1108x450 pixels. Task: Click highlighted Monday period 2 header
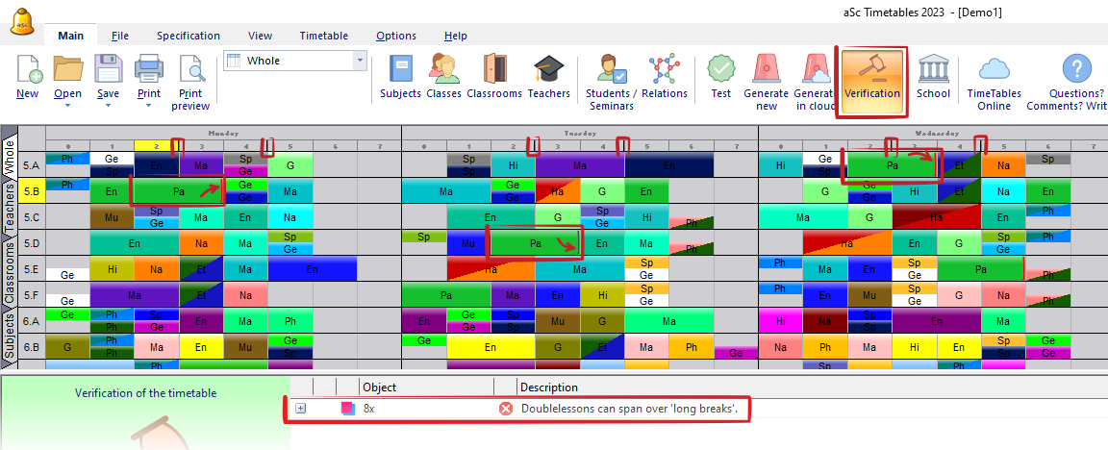[x=156, y=145]
